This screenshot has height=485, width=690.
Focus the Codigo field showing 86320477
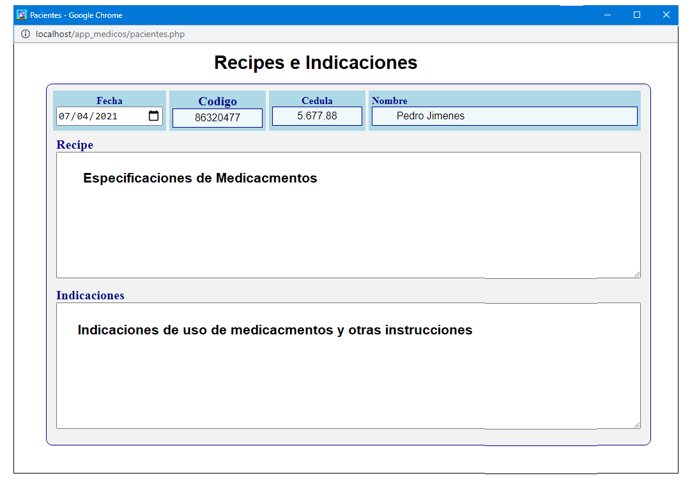217,118
